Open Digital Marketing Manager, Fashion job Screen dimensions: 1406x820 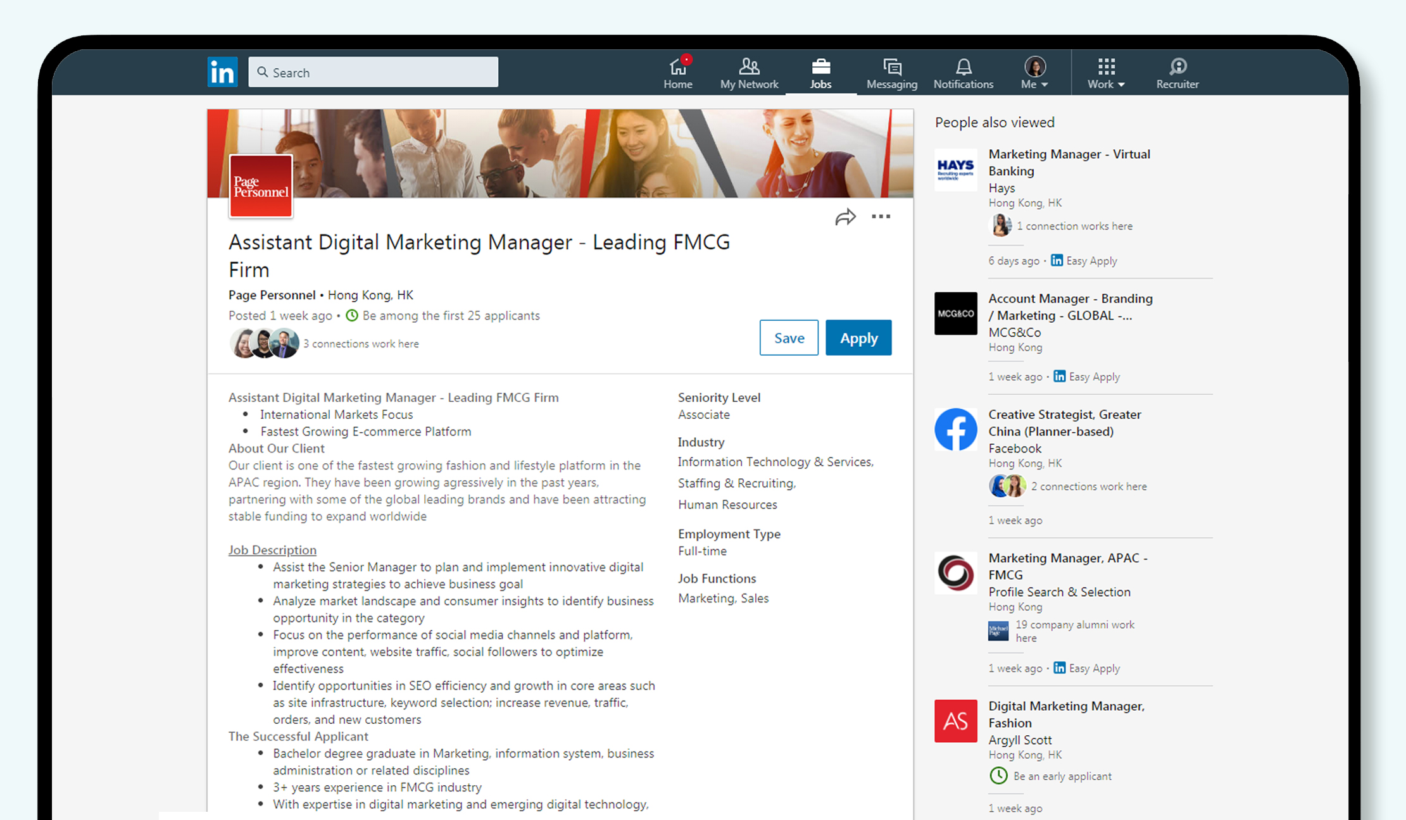(x=1067, y=714)
